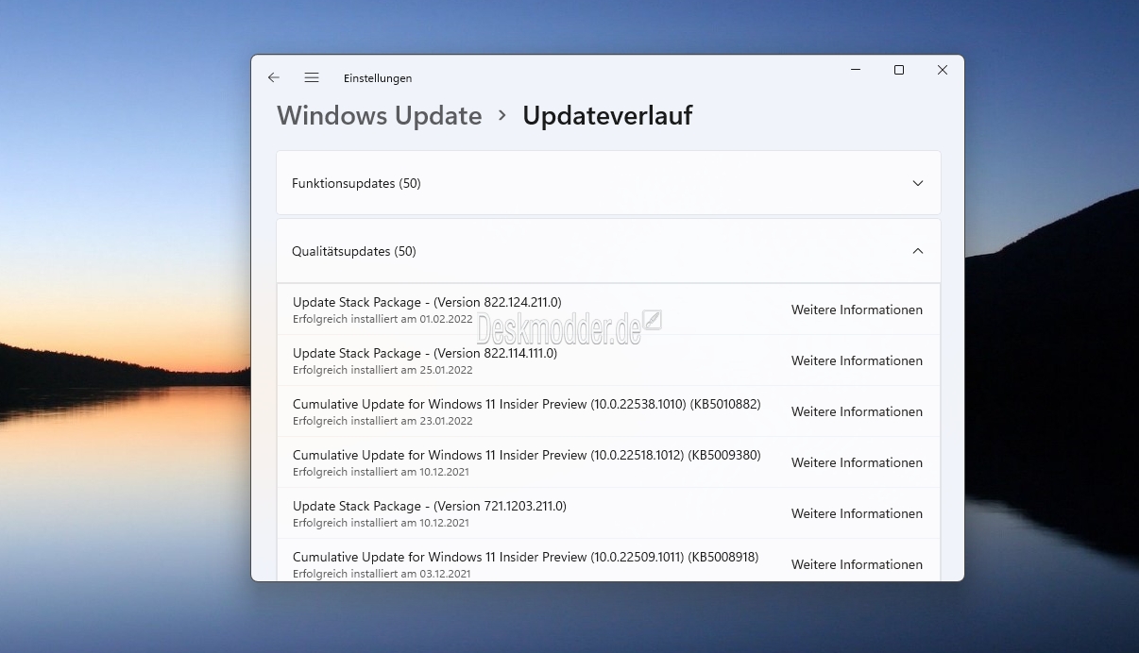Open Weitere Informationen for KB5008918

[x=857, y=564]
